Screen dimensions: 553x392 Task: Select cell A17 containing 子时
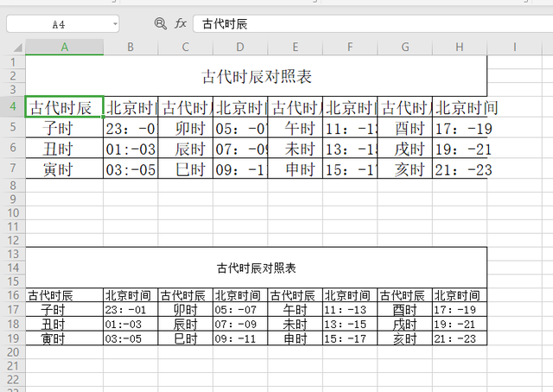[64, 309]
